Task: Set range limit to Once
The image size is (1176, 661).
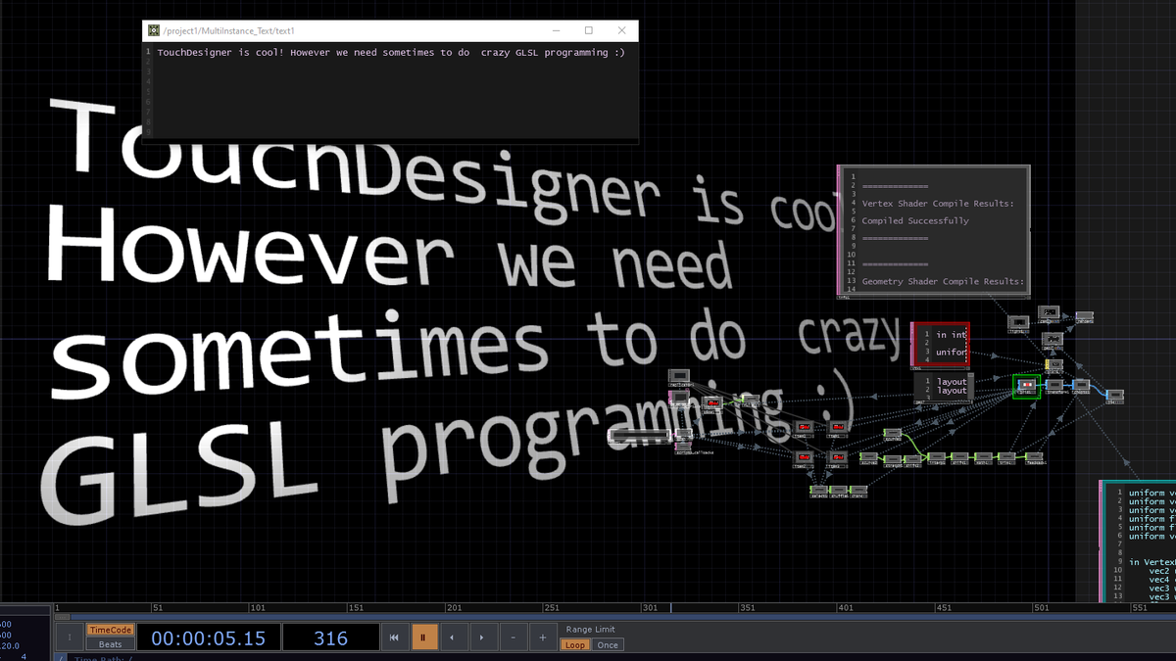Action: point(608,645)
